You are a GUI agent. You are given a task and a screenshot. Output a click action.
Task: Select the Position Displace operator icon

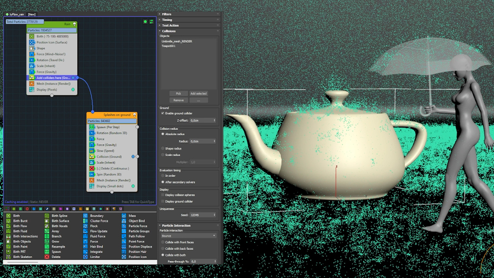click(124, 247)
